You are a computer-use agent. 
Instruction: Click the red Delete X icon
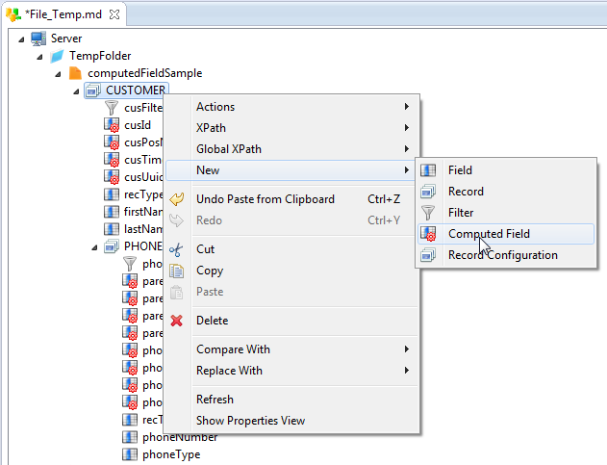176,321
